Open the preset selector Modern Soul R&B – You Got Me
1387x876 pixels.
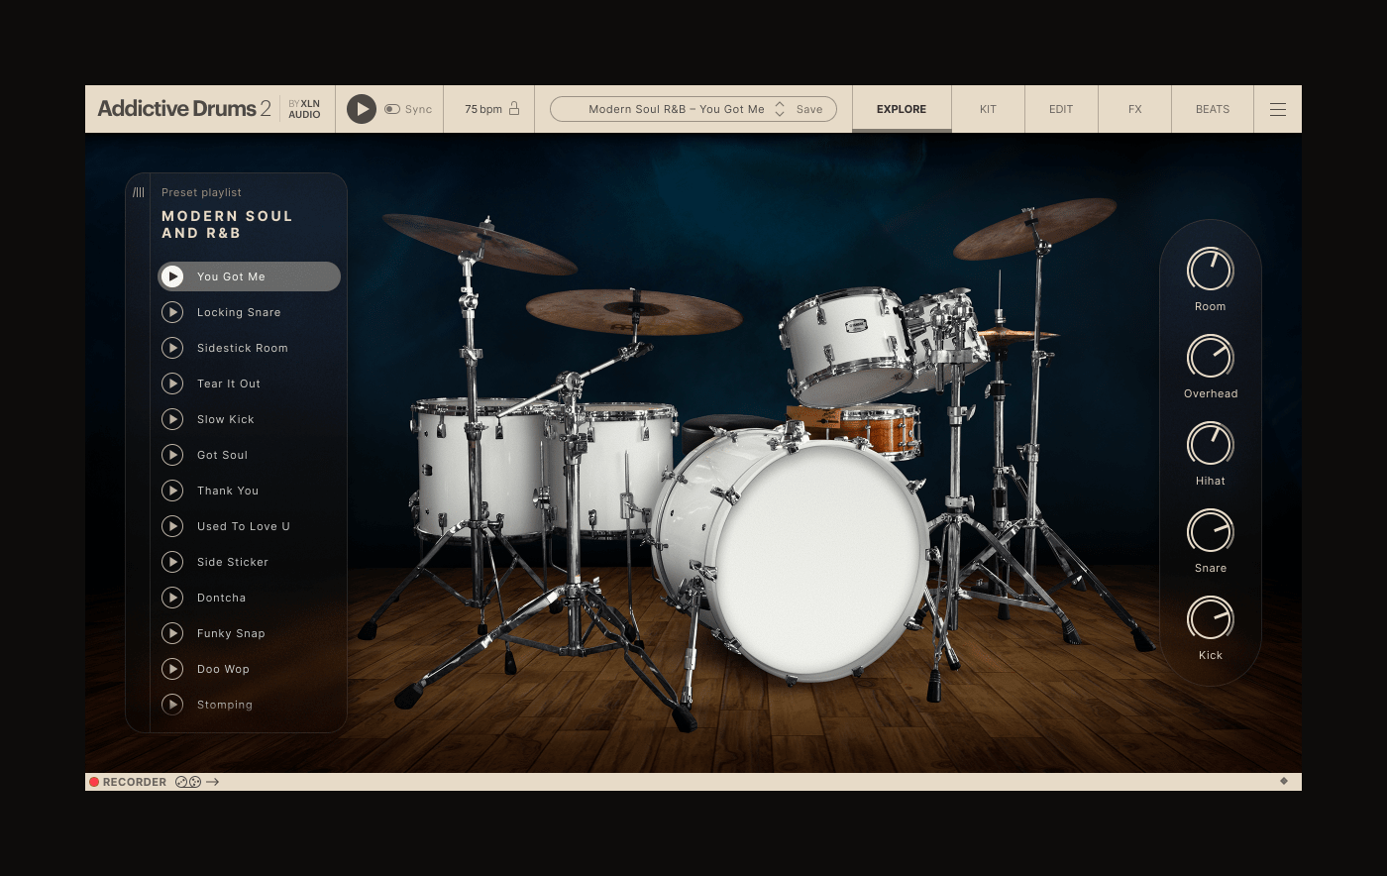pos(677,109)
